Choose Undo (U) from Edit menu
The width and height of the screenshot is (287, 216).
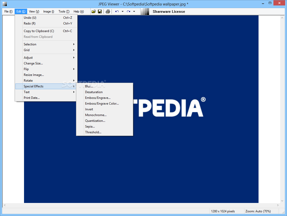click(46, 18)
